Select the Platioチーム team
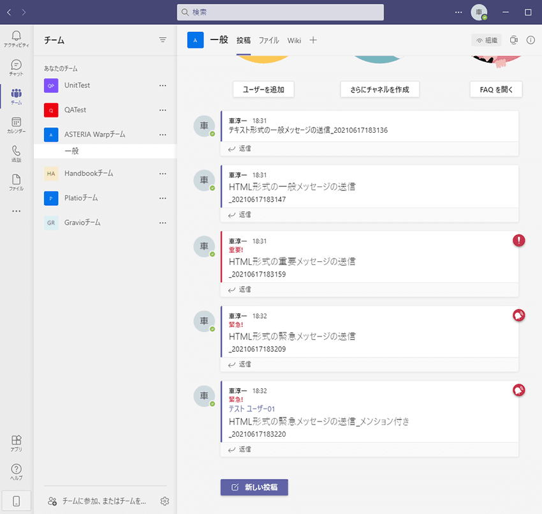This screenshot has width=542, height=514. click(x=105, y=199)
